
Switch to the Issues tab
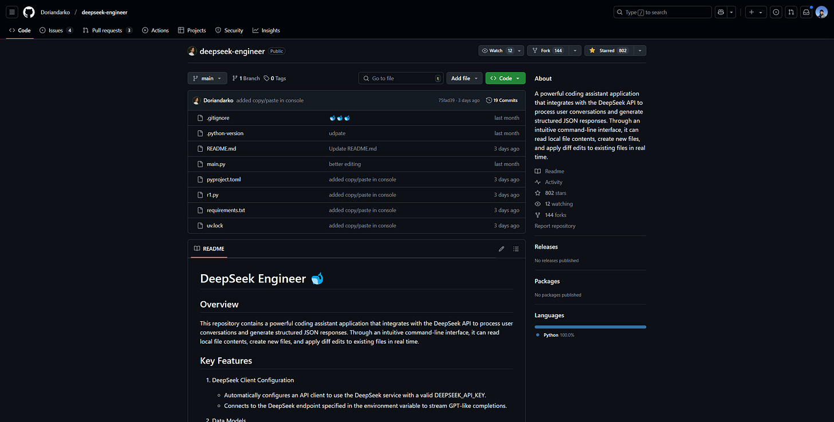(56, 30)
